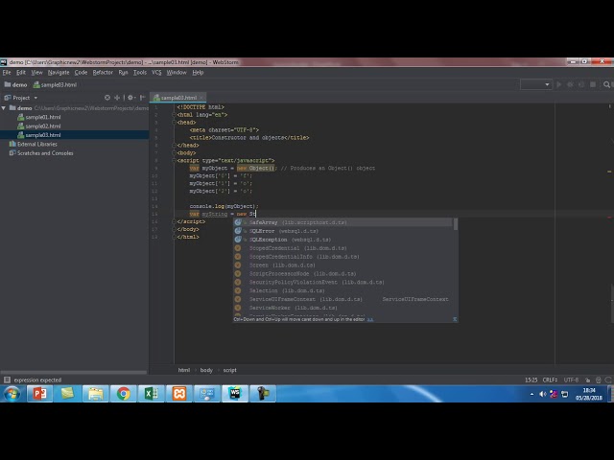Choose ServiceWorker from completion list
Viewport: 614px width, 460px height.
pyautogui.click(x=343, y=308)
